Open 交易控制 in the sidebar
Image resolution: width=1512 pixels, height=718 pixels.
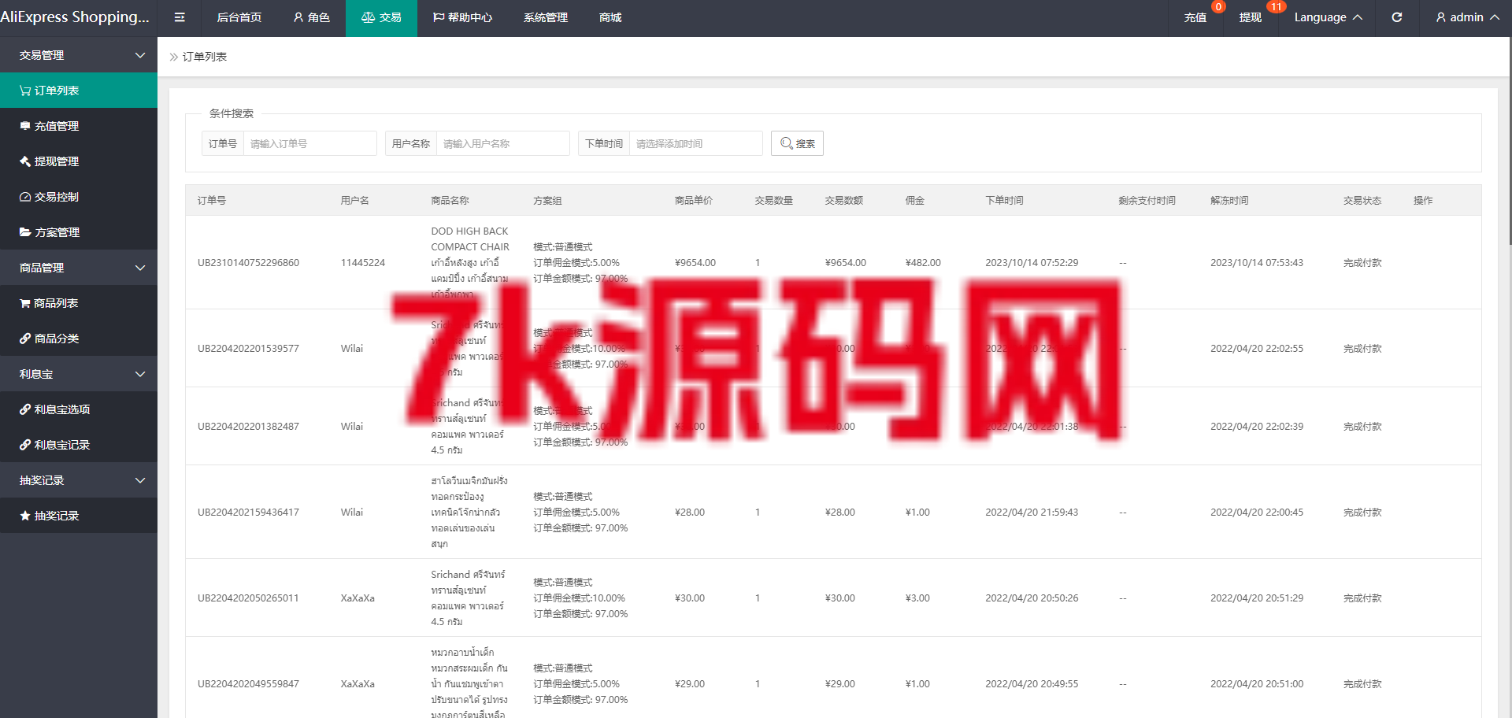(x=79, y=197)
